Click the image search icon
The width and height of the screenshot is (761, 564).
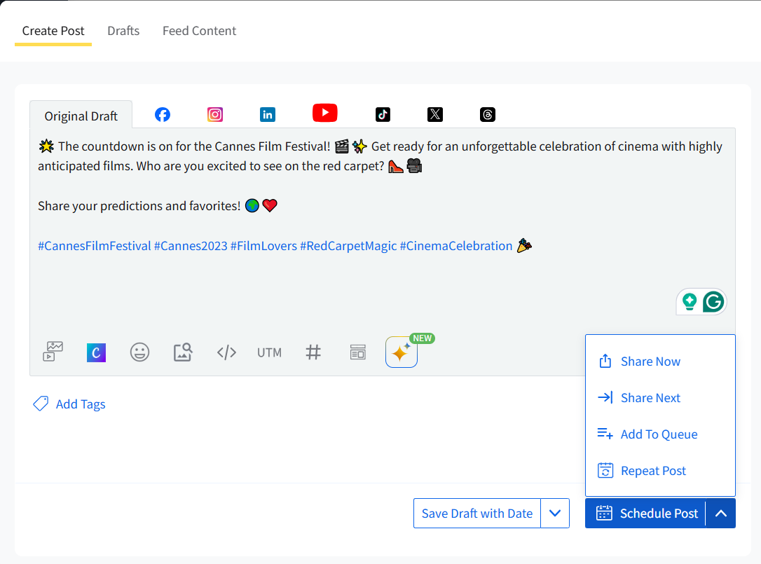[183, 352]
